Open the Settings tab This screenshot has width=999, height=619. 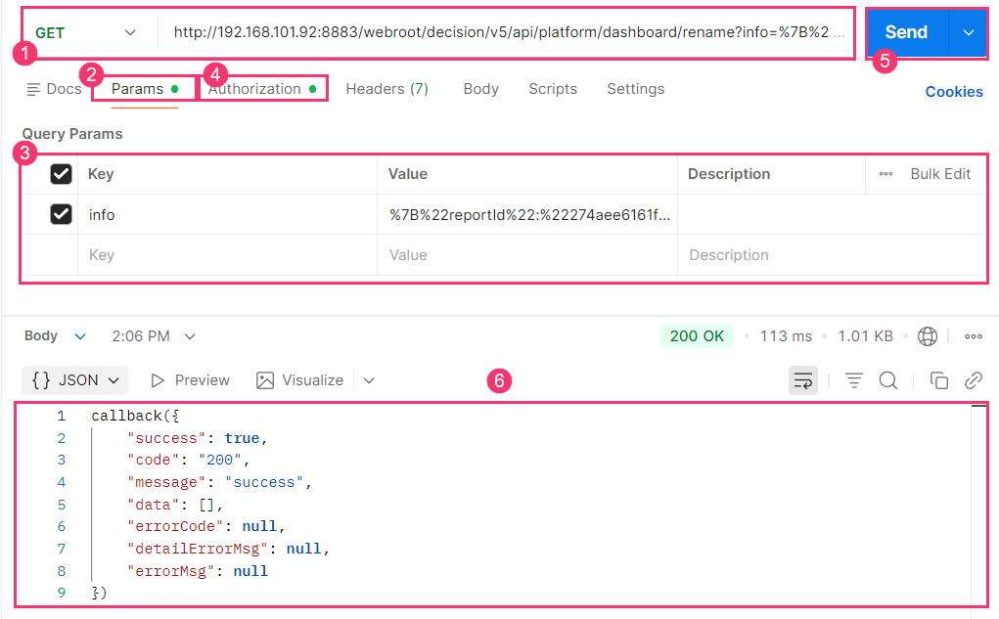(636, 89)
